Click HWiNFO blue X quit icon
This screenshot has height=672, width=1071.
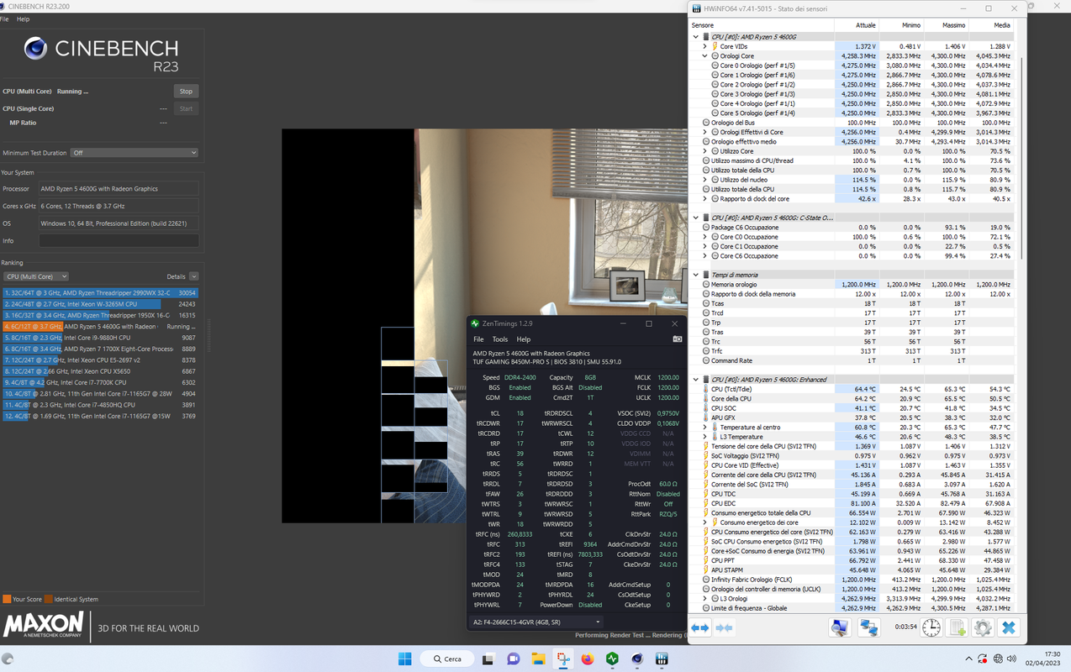[1009, 627]
